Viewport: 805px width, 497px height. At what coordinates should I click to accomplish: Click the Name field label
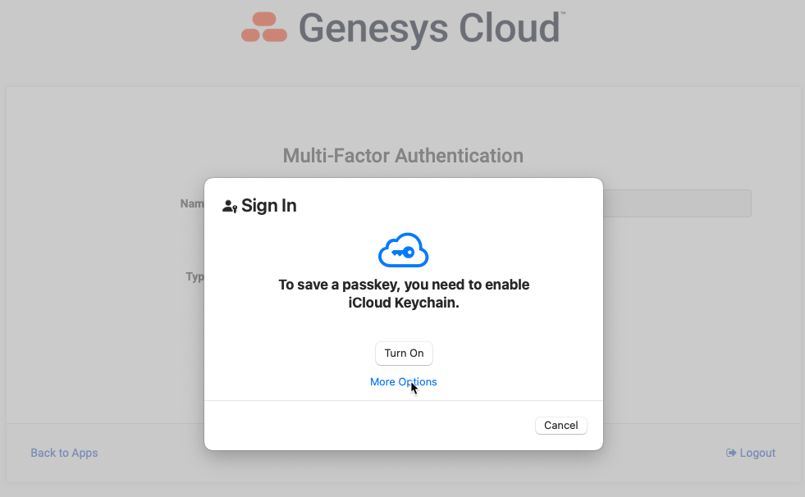point(194,203)
